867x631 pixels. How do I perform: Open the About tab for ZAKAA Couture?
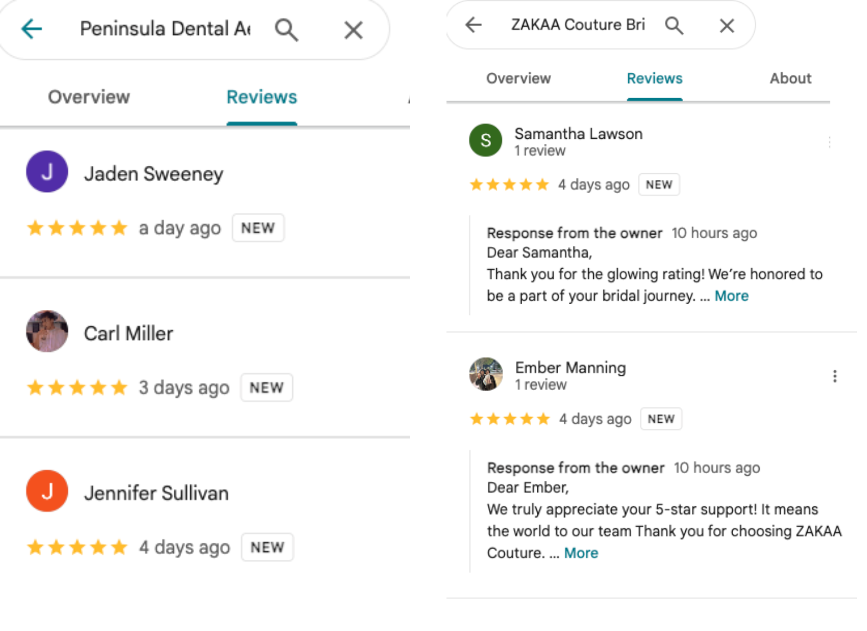790,78
